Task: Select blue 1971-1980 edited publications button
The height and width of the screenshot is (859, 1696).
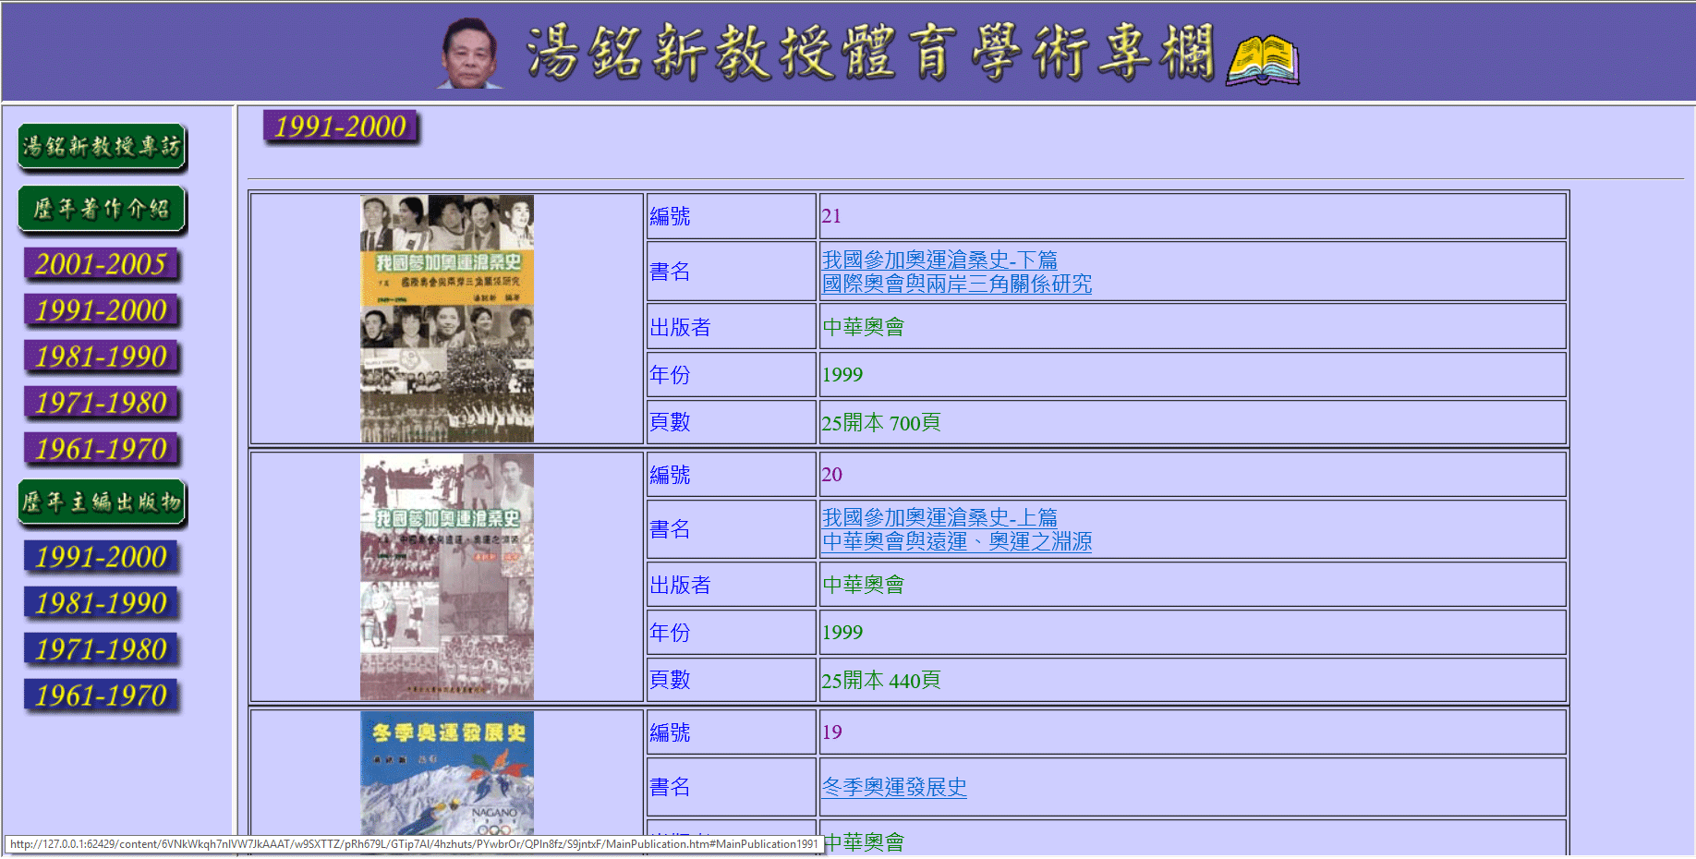Action: click(x=102, y=650)
